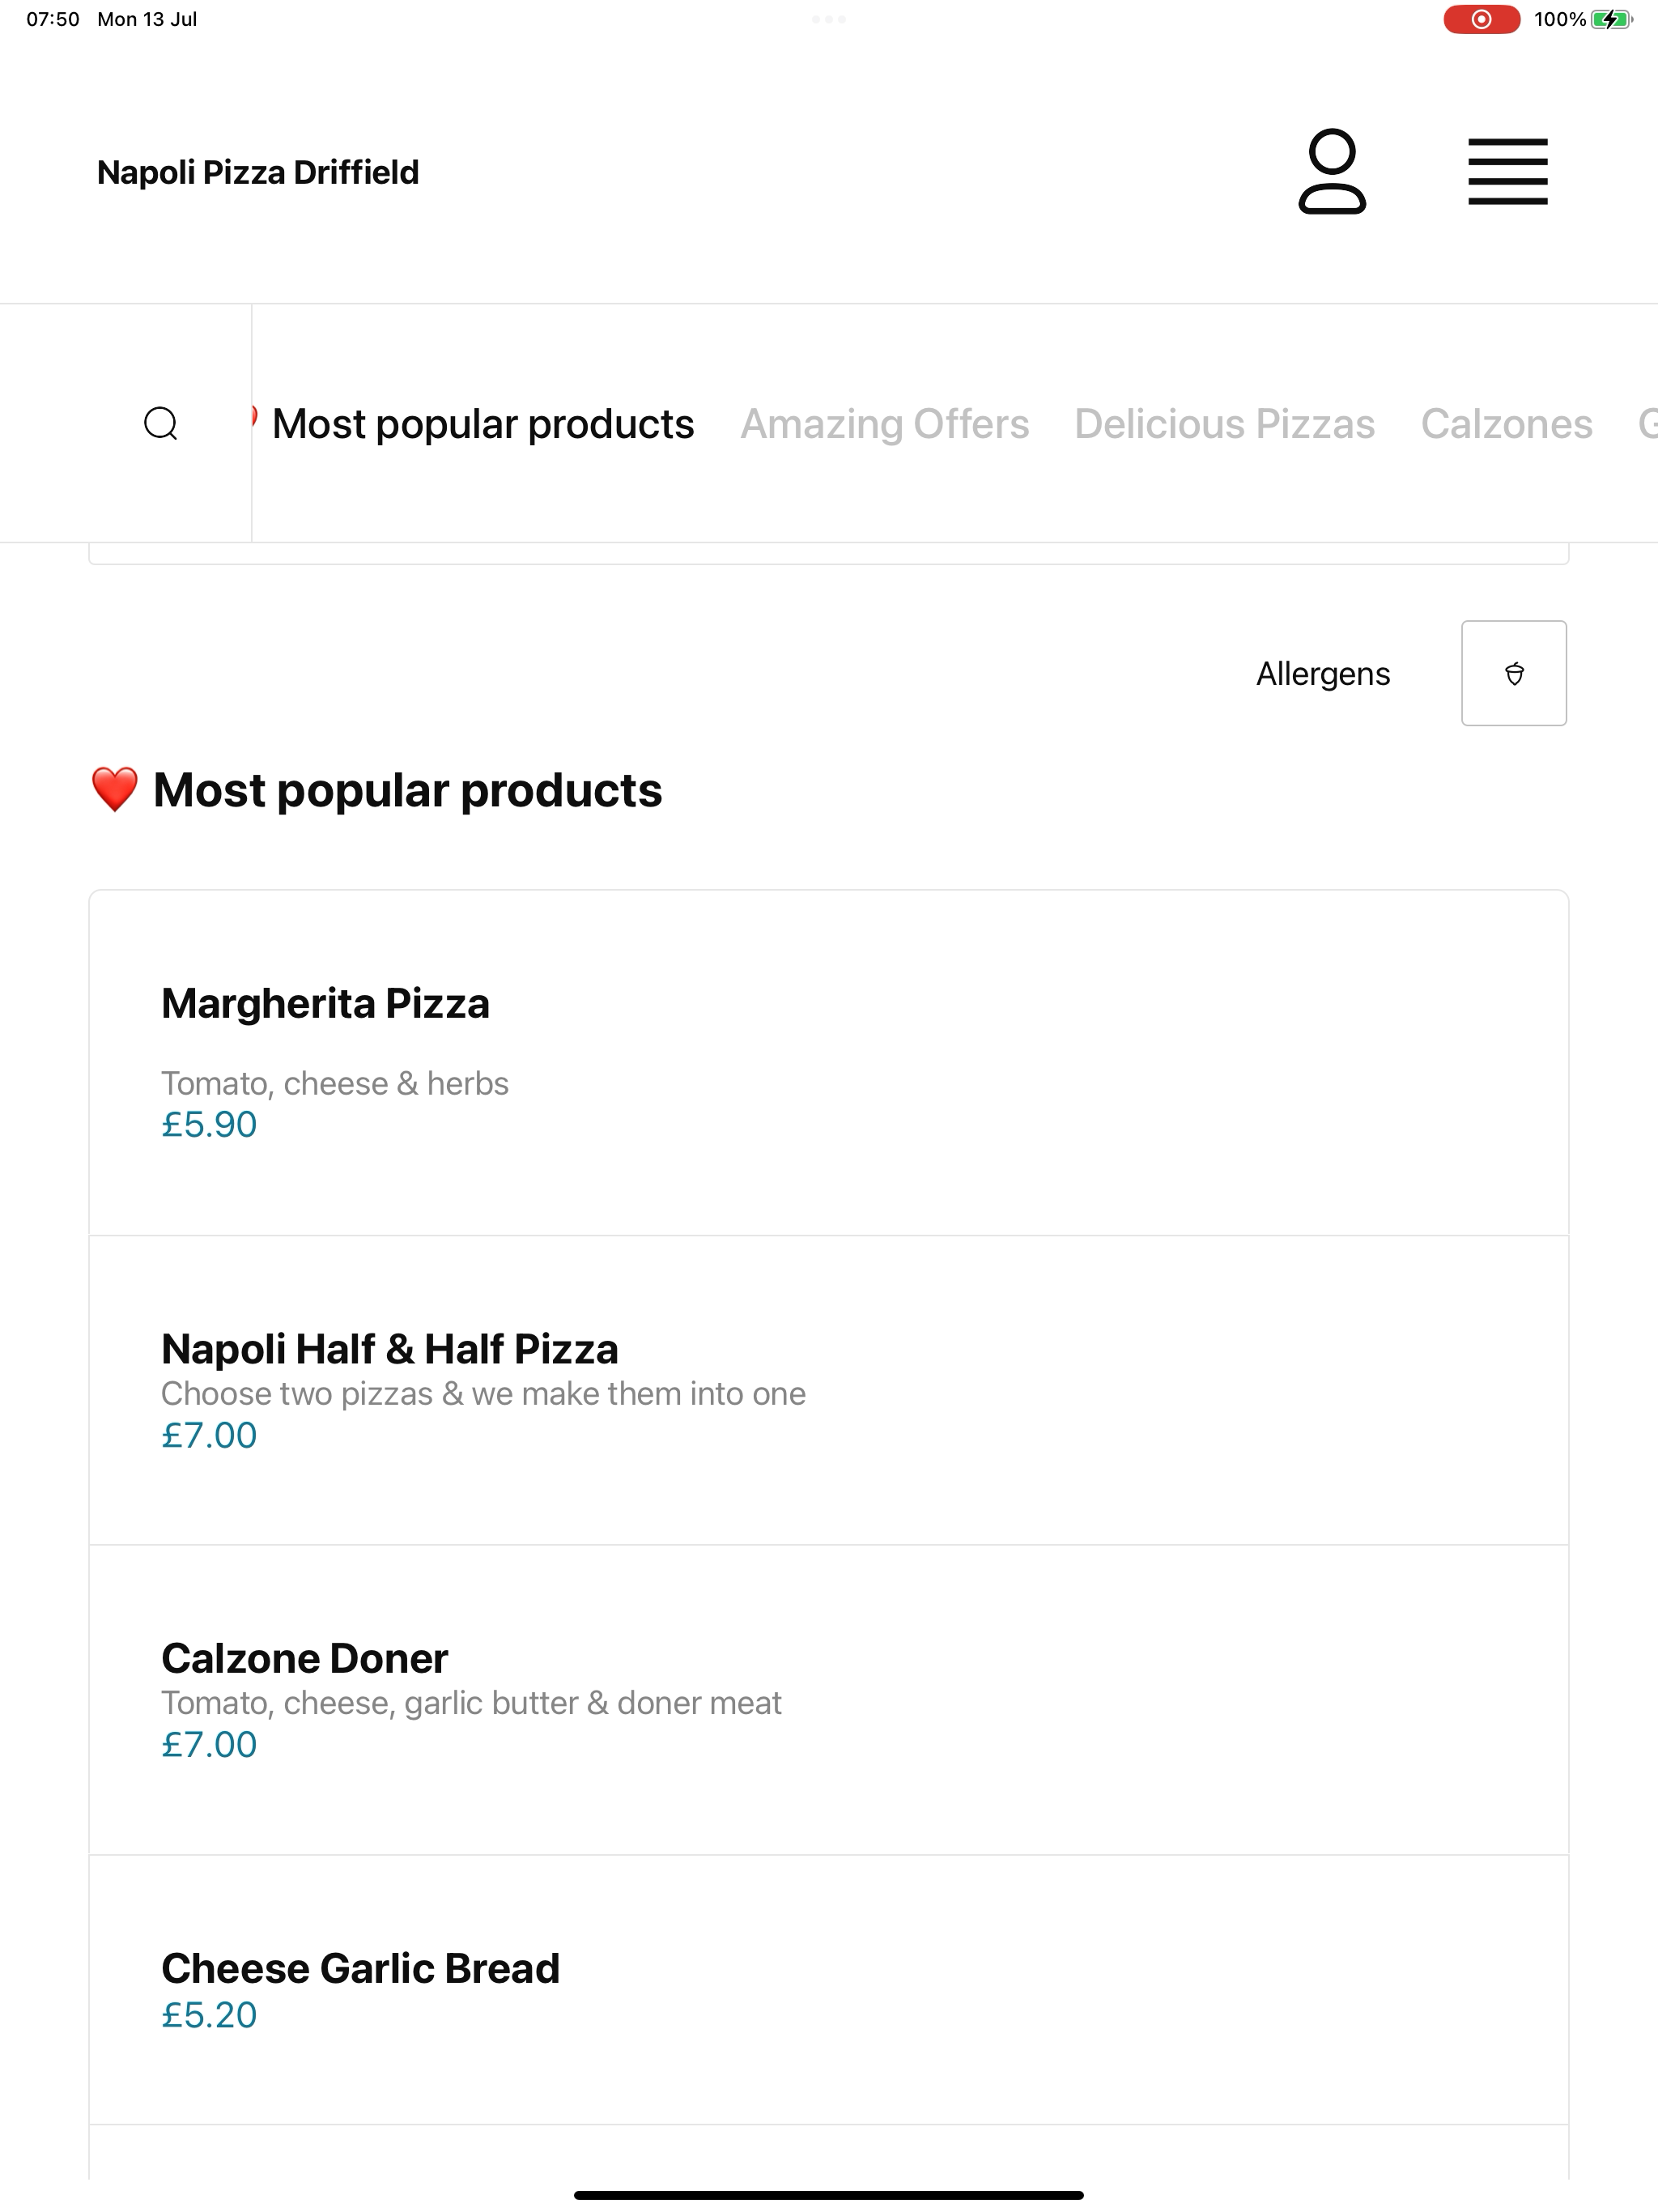Go to Napoli Pizza Driffield home link
The width and height of the screenshot is (1658, 2212).
click(x=258, y=172)
